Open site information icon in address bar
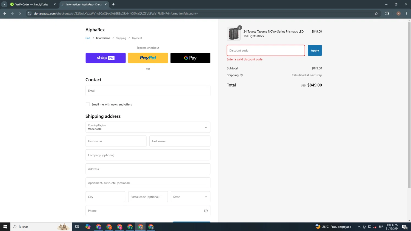 click(29, 13)
